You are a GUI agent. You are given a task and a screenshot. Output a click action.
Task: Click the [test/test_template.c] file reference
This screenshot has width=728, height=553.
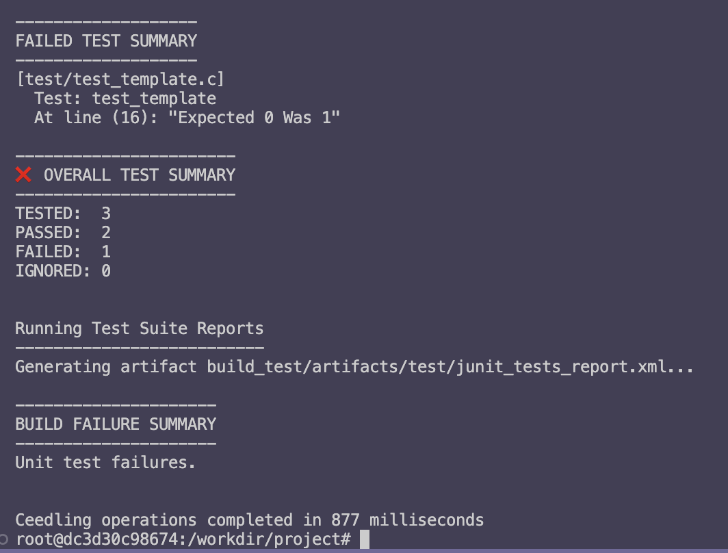tap(120, 79)
